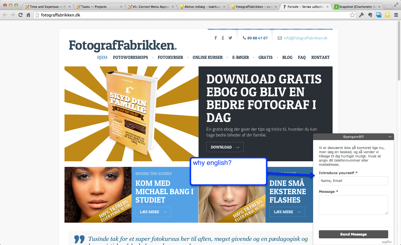This screenshot has height=245, width=401.
Task: Expand the E-BØGER submenu arrow
Action: click(x=254, y=57)
